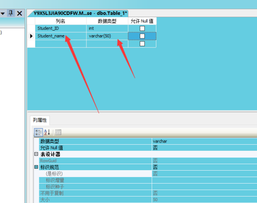This screenshot has height=203, width=257.
Task: Select the varchar(50) data type cell
Action: point(107,36)
